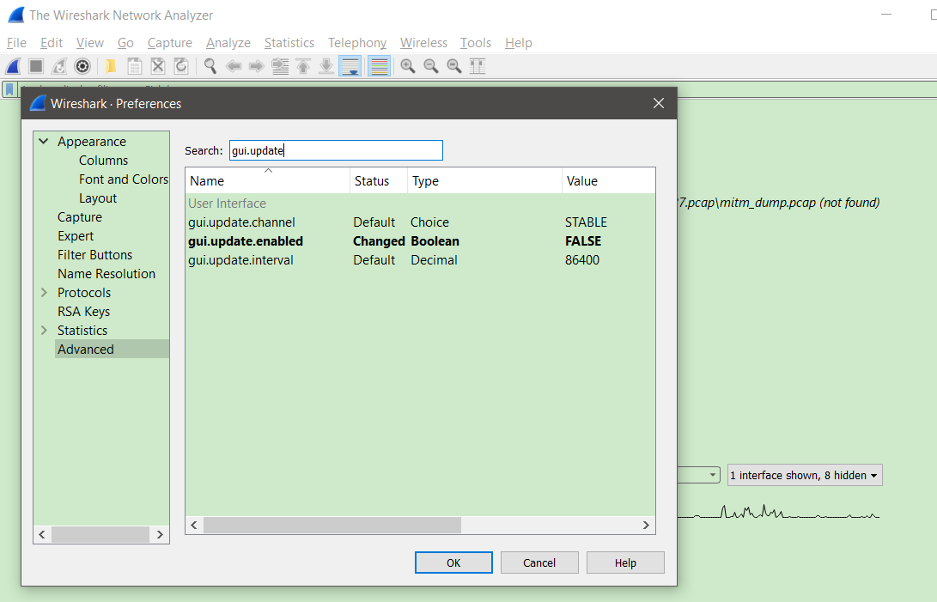Select Columns in preferences tree

tap(103, 161)
